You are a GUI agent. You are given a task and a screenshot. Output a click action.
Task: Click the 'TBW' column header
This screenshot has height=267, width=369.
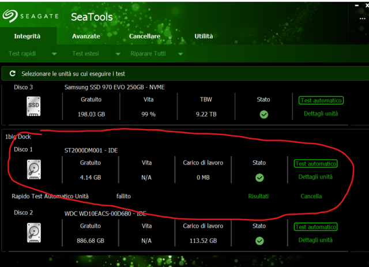(x=206, y=99)
